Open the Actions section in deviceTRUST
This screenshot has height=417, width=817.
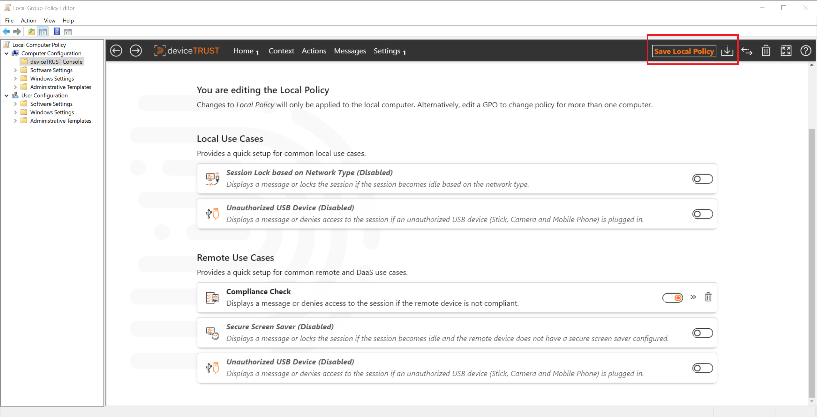point(314,51)
